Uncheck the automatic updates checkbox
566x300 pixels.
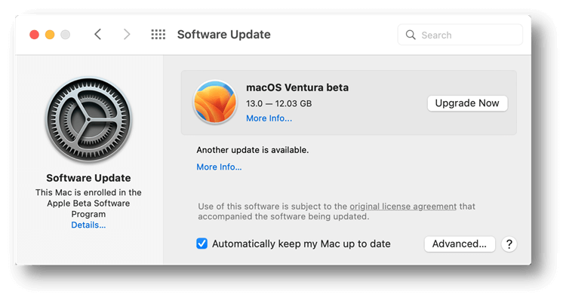point(201,243)
